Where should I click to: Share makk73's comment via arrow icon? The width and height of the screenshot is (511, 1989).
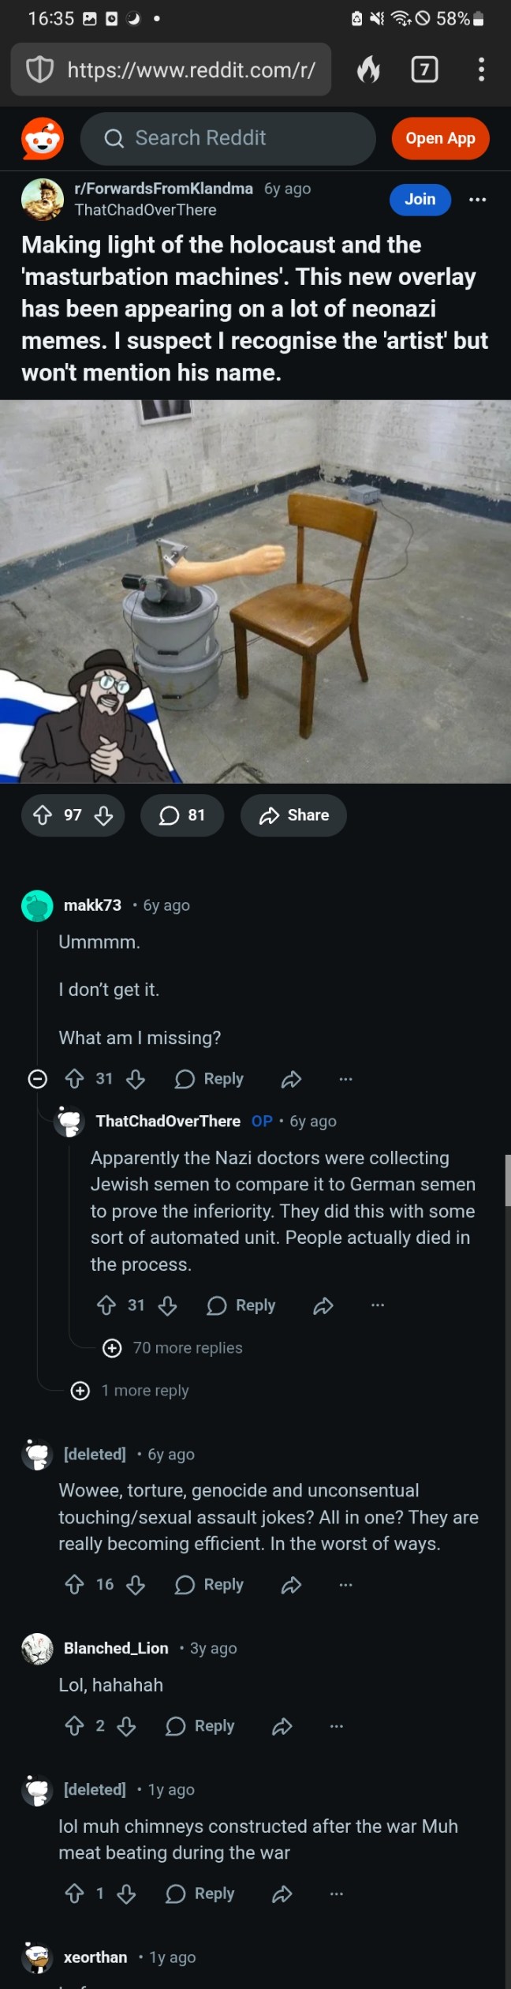click(291, 1079)
